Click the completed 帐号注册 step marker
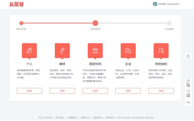The width and height of the screenshot is (194, 121). coord(21,23)
